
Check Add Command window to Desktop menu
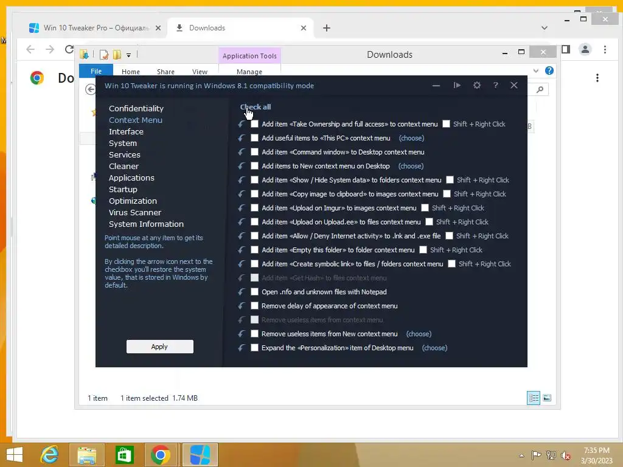[255, 151]
